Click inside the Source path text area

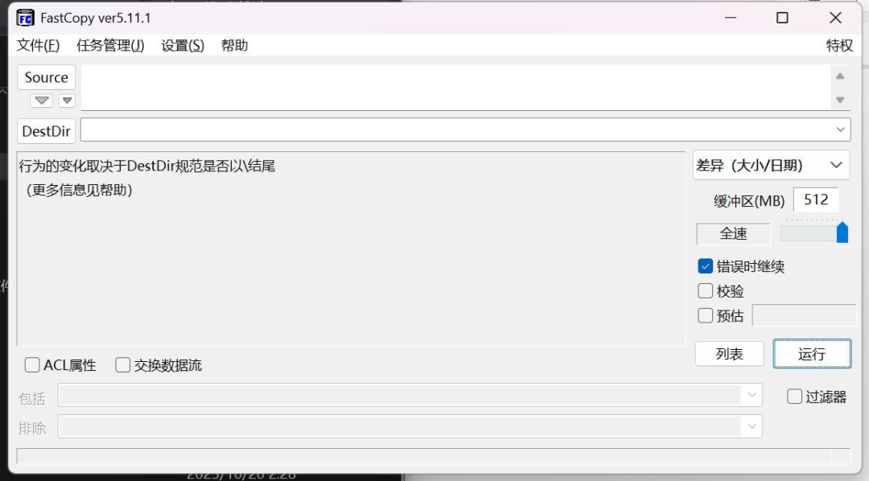pos(455,88)
